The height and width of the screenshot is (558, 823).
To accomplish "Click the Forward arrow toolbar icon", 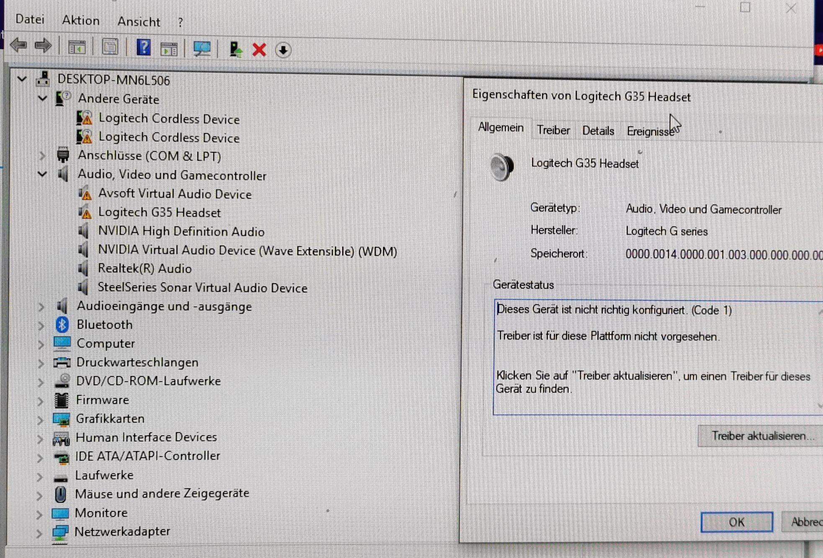I will click(43, 45).
